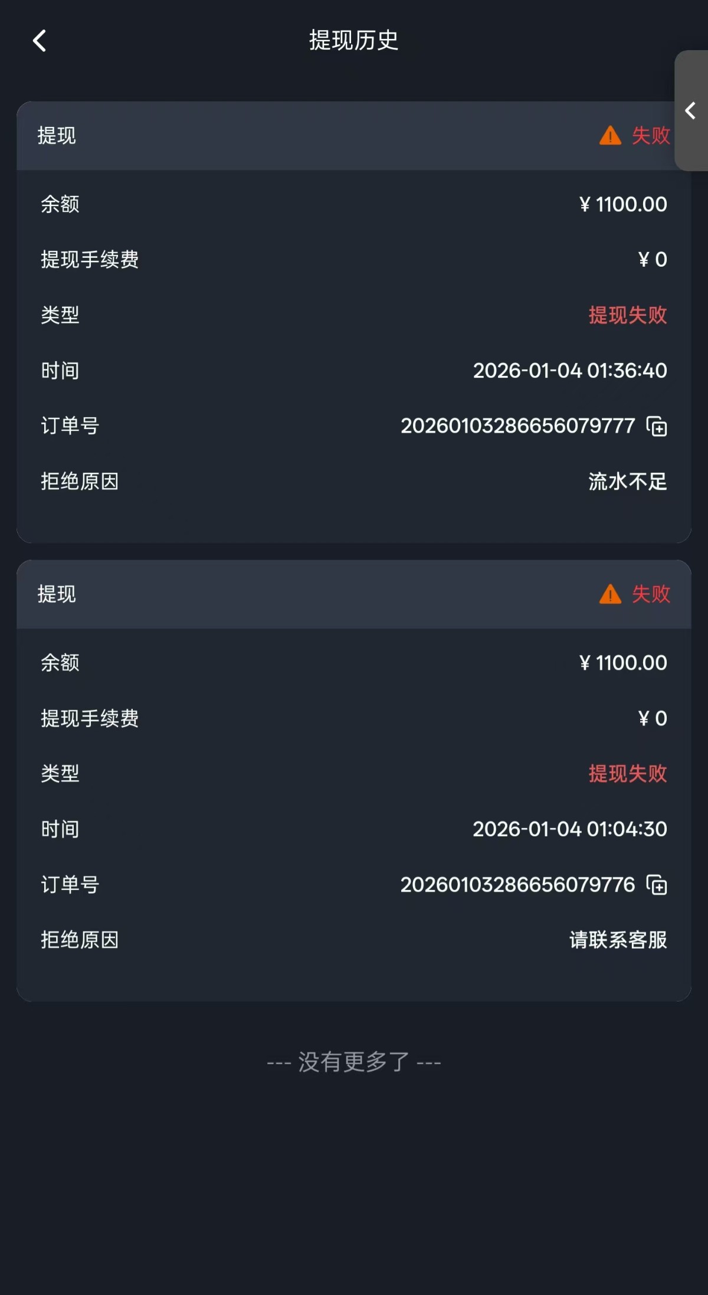Copy the order number ending in 79777
This screenshot has height=1295, width=708.
657,426
